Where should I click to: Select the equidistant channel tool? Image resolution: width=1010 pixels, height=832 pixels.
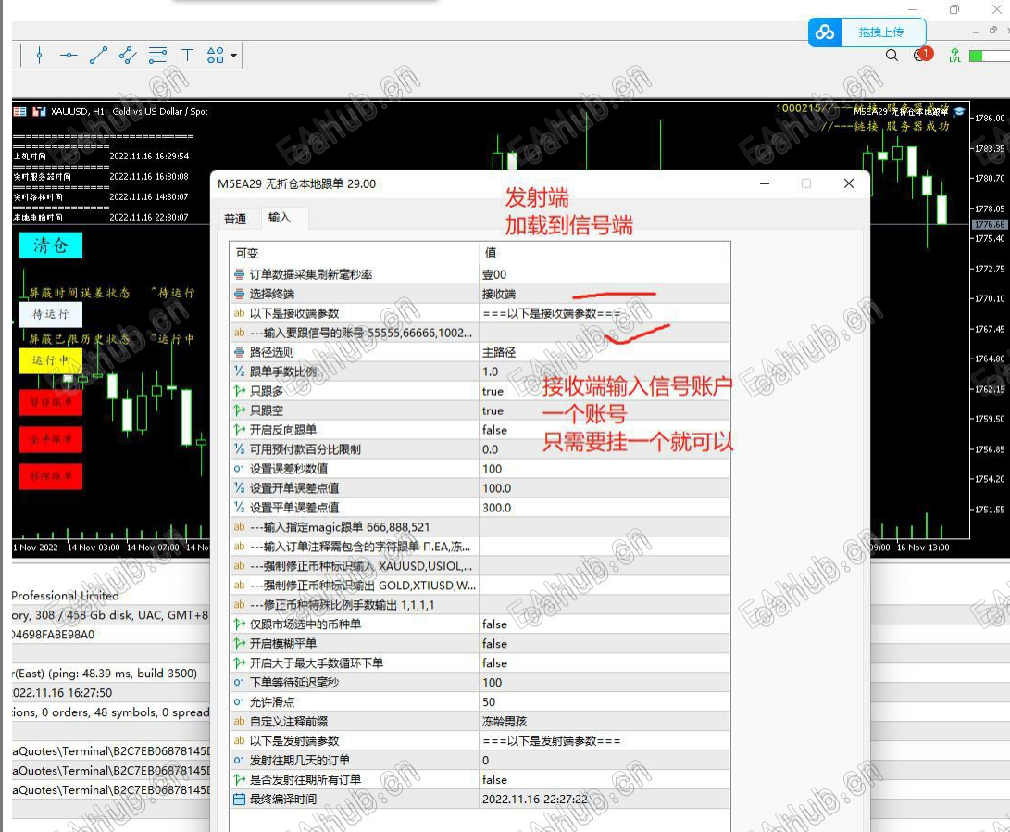(128, 56)
